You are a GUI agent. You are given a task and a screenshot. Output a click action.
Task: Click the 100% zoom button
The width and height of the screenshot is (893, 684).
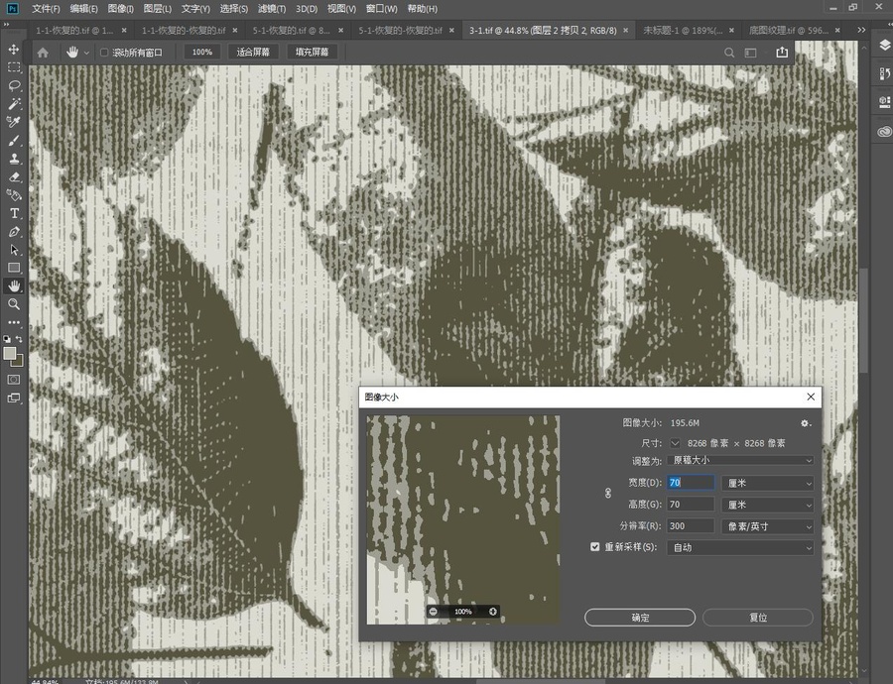pos(202,52)
